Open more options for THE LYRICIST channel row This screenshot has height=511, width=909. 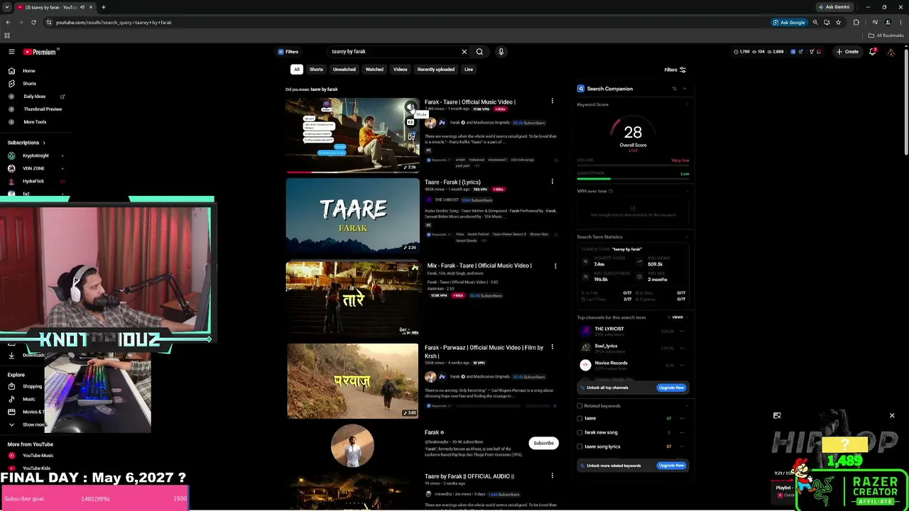(x=682, y=331)
